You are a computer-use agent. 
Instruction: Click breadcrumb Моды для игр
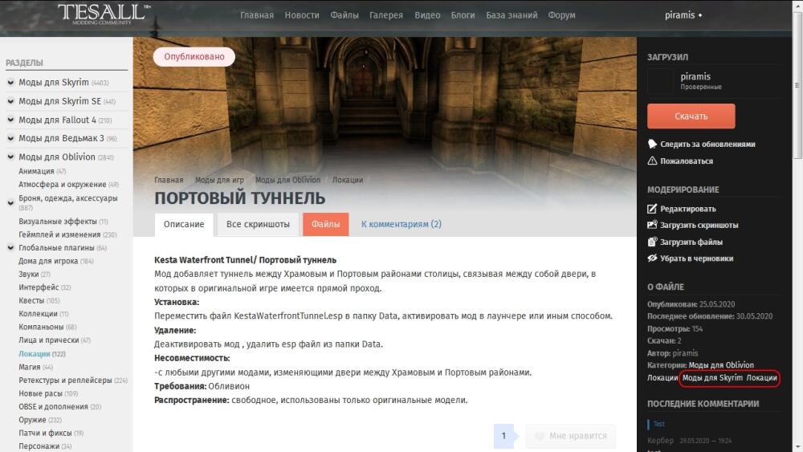[x=219, y=180]
